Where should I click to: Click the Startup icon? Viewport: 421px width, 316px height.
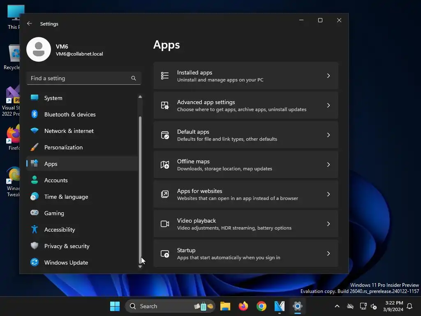[165, 253]
